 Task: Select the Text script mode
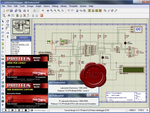pos(3,36)
